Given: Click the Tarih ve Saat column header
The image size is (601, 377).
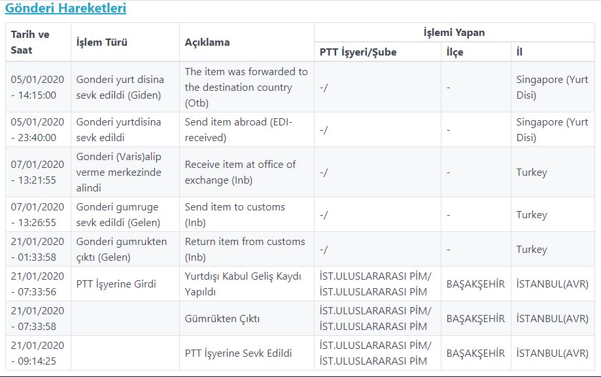Looking at the screenshot, I should tap(38, 42).
